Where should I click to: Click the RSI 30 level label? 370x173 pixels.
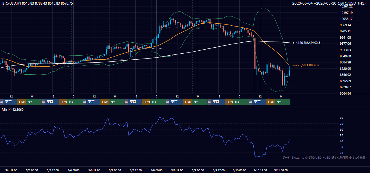tap(341, 147)
